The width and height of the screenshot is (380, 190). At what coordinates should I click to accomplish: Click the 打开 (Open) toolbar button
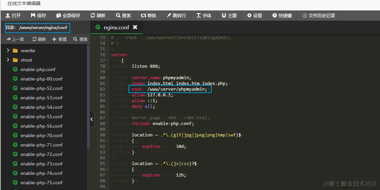pos(13,15)
